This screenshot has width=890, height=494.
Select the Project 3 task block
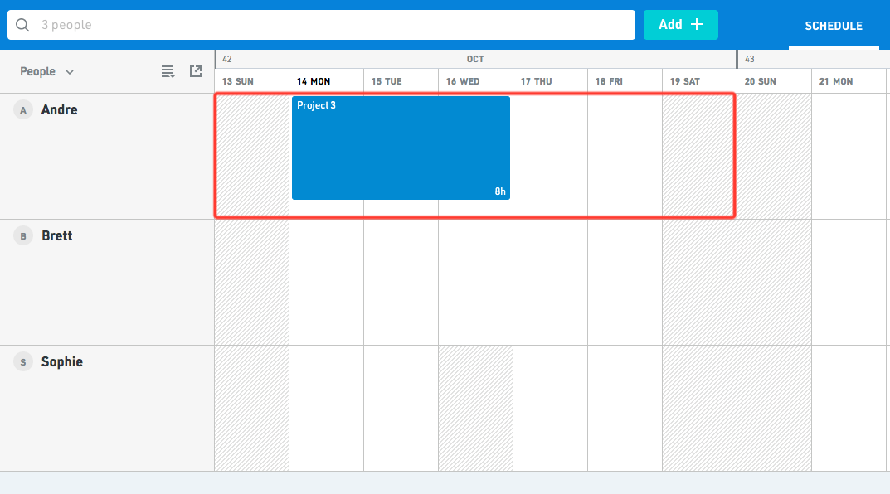coord(401,148)
